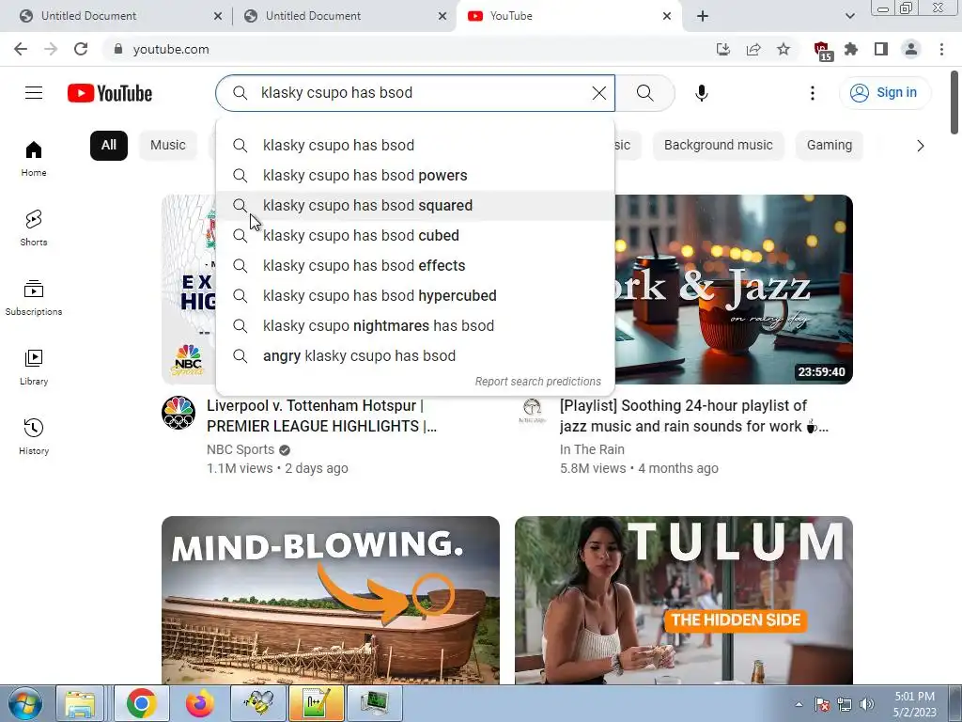Choose suggestion 'klasky csupo has bsod powers'

coord(415,176)
